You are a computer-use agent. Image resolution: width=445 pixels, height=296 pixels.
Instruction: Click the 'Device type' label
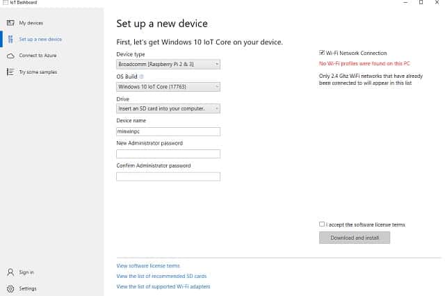pyautogui.click(x=131, y=54)
